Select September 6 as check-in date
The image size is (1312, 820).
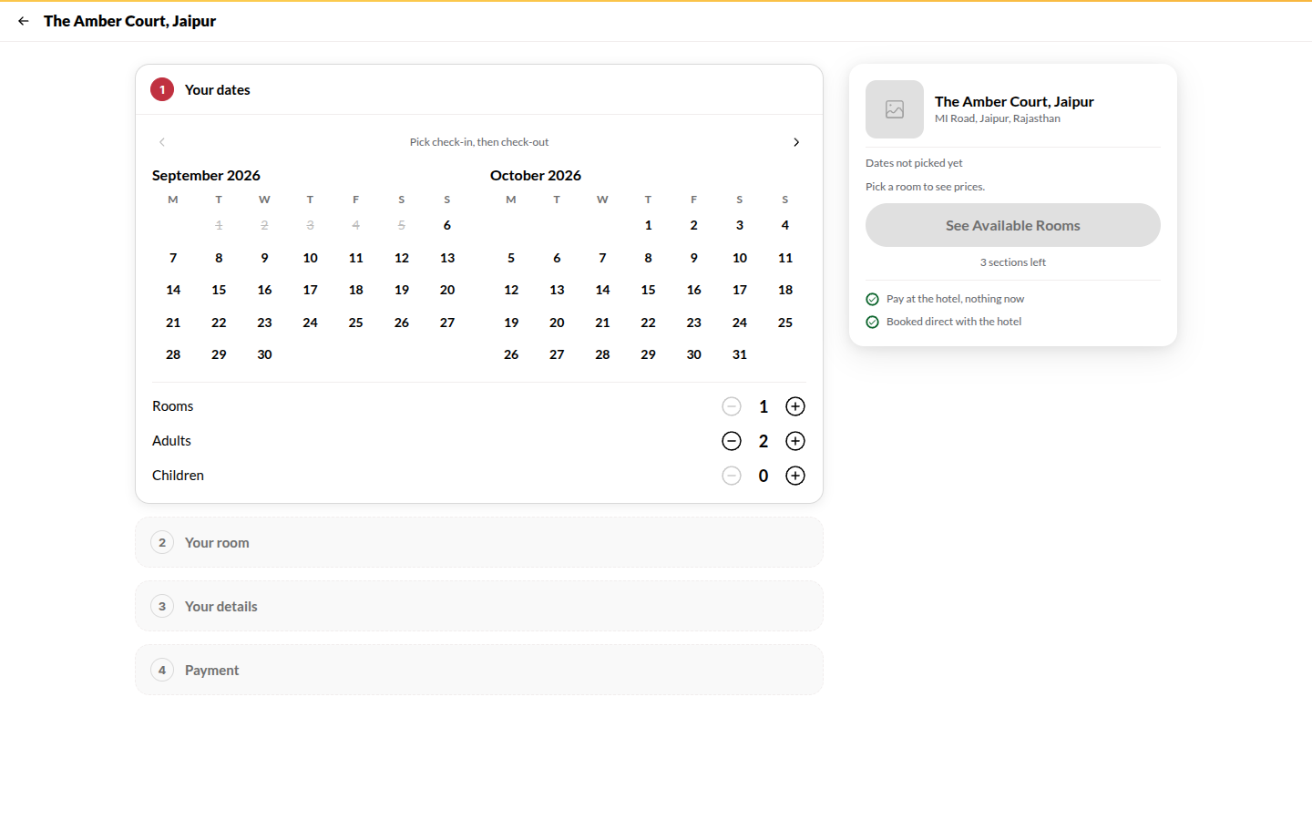(x=447, y=225)
